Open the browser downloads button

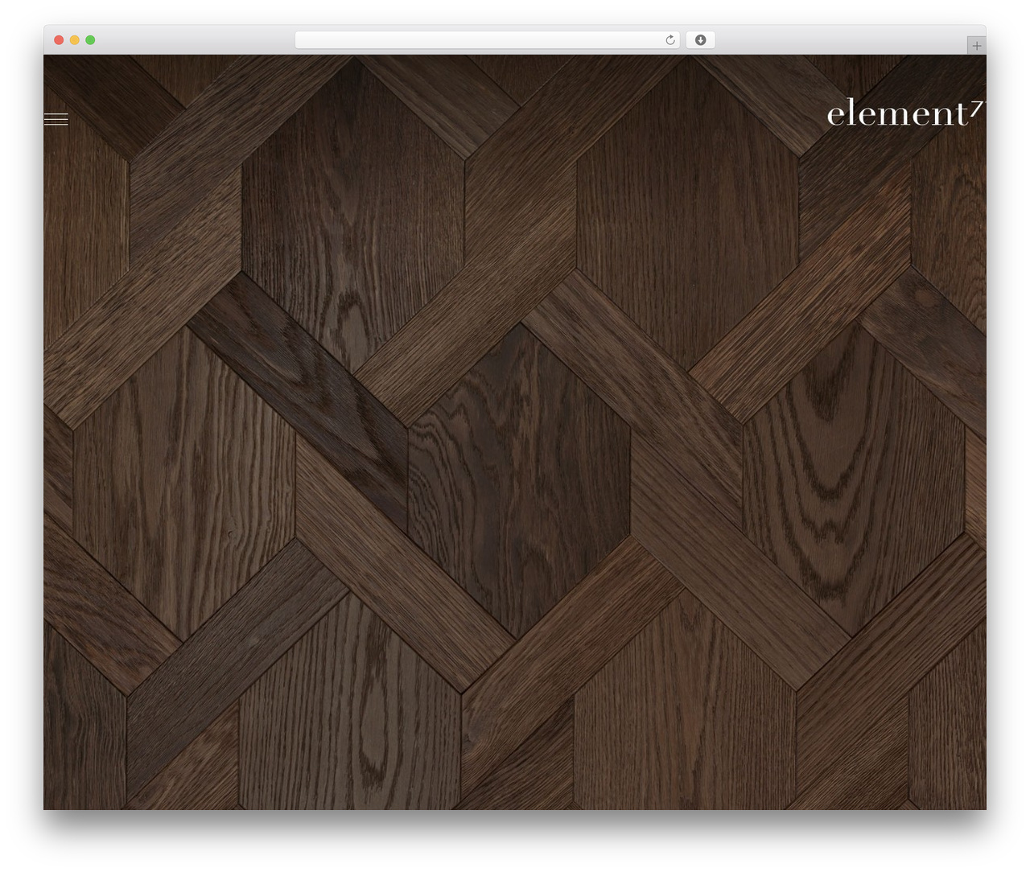point(700,40)
